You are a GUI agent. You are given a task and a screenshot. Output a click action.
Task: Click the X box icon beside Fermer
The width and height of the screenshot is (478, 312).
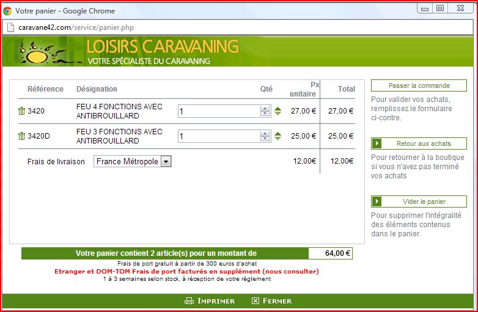[x=256, y=301]
